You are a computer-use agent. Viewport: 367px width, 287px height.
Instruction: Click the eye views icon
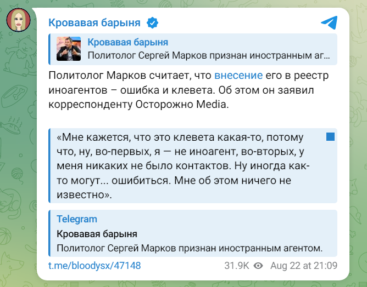tap(259, 266)
